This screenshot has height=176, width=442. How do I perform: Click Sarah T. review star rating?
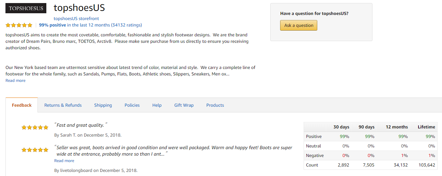[x=35, y=128]
